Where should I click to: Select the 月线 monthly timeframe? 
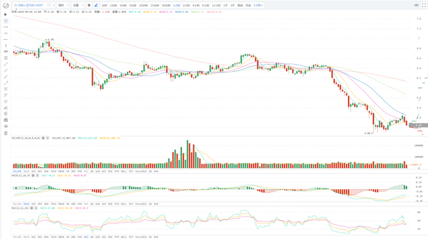[248, 5]
